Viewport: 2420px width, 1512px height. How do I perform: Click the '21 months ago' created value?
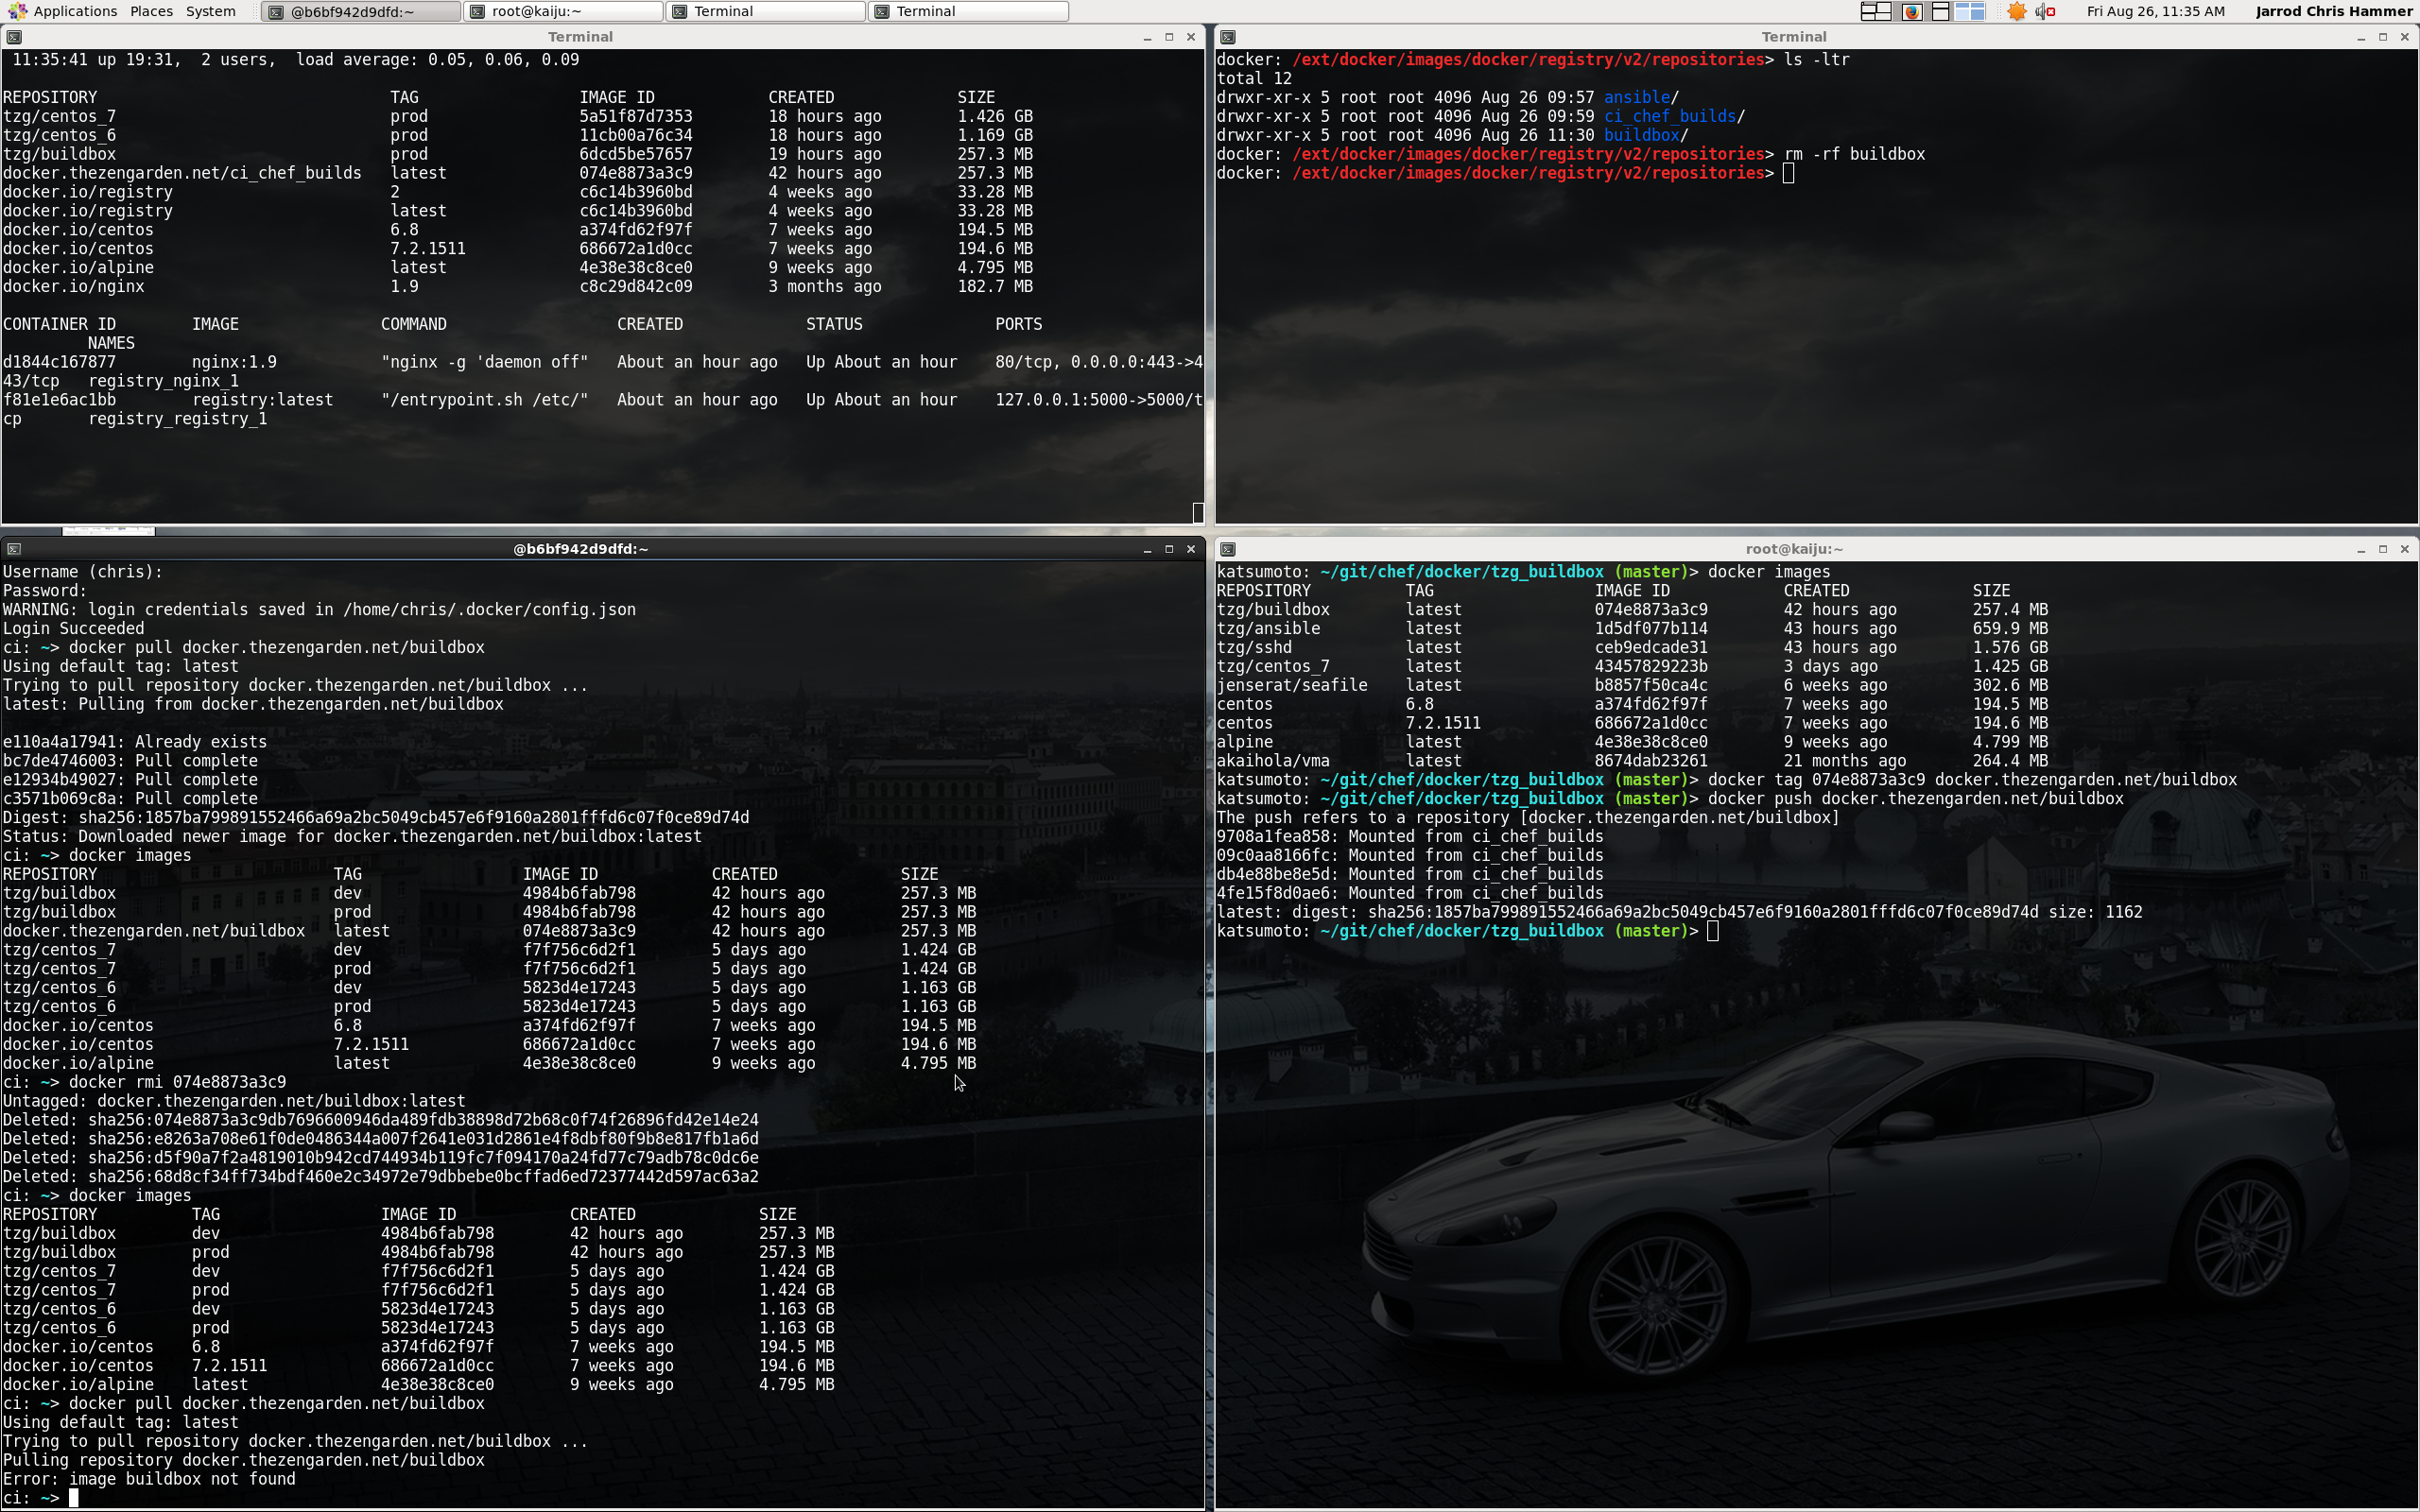pos(1845,761)
